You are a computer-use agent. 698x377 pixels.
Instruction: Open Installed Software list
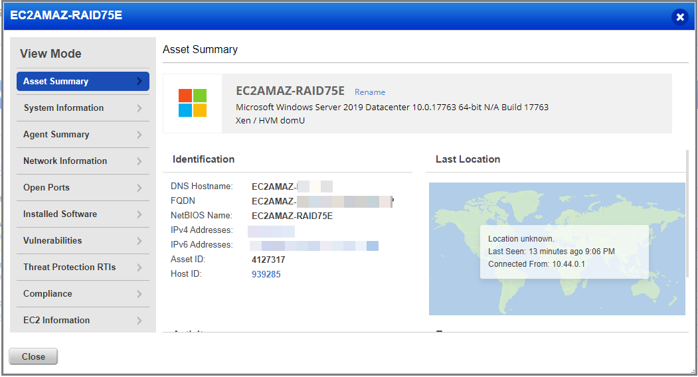[x=83, y=214]
